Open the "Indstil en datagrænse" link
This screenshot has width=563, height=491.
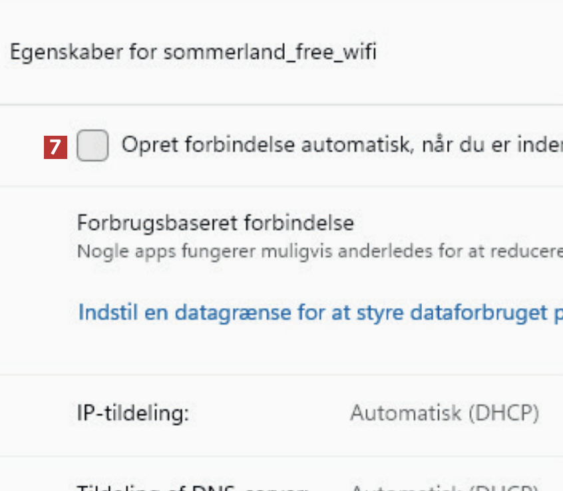coord(319,313)
